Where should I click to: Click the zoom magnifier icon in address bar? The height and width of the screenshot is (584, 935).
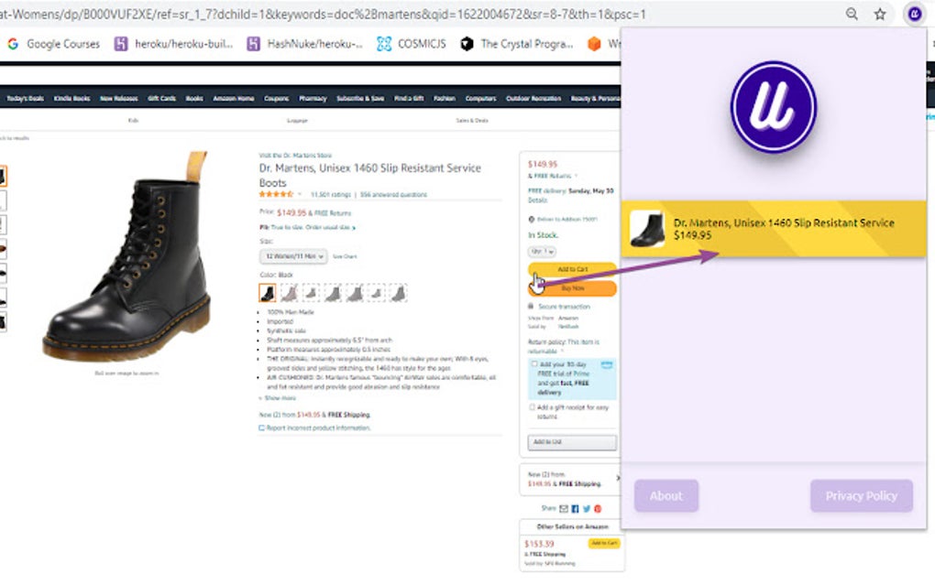click(852, 14)
